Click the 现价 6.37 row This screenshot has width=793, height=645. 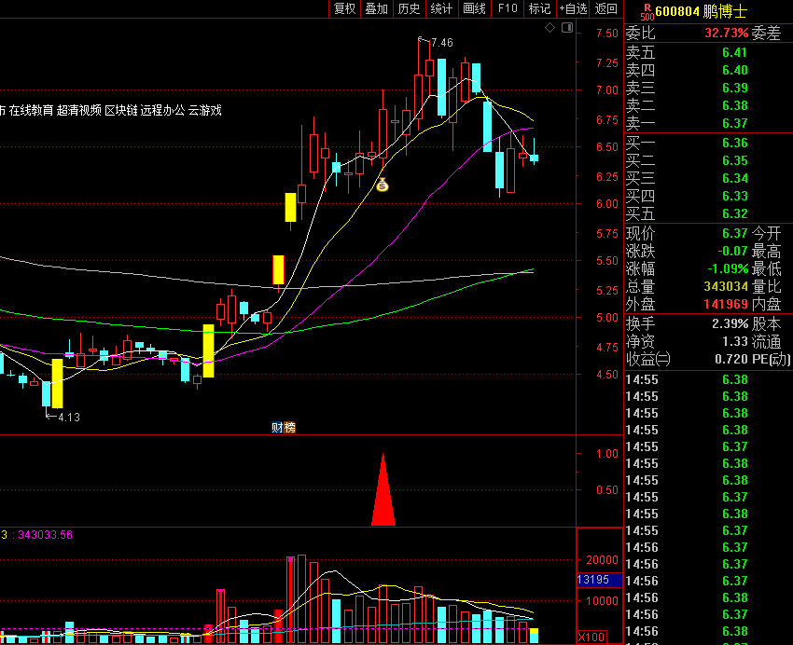(687, 233)
